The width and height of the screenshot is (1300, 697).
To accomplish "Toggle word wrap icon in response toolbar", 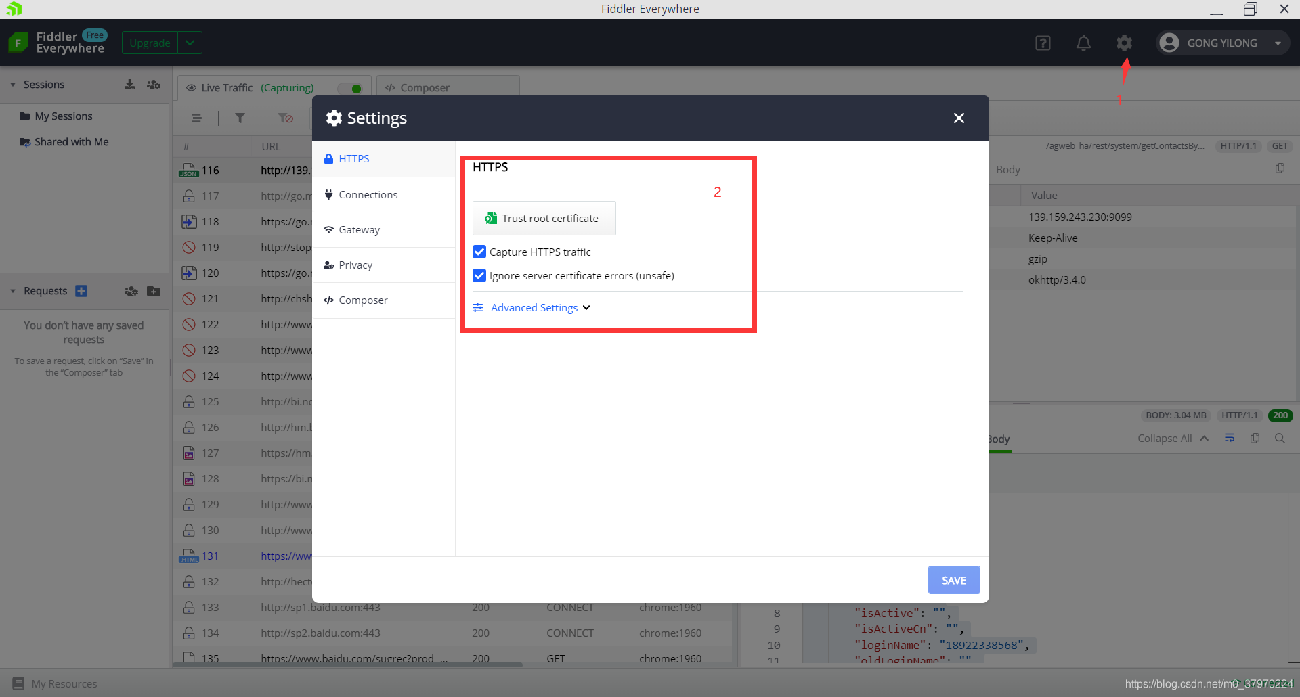I will click(x=1230, y=438).
